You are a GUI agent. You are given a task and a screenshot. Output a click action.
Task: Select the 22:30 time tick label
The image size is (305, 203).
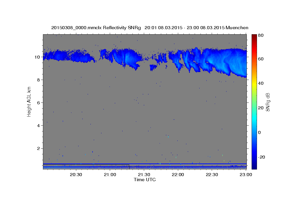212,175
